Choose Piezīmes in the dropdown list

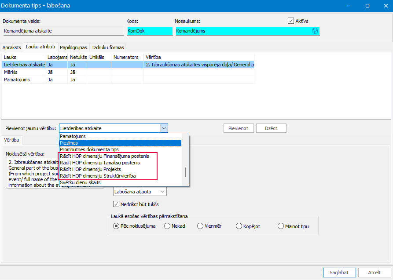click(x=120, y=143)
